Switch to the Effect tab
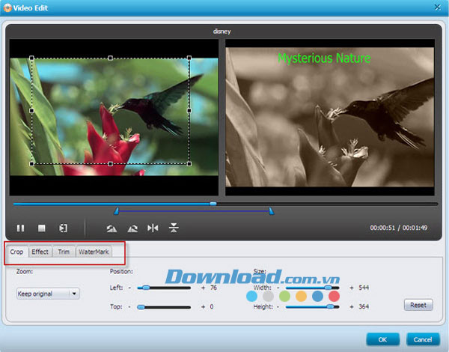 40,252
